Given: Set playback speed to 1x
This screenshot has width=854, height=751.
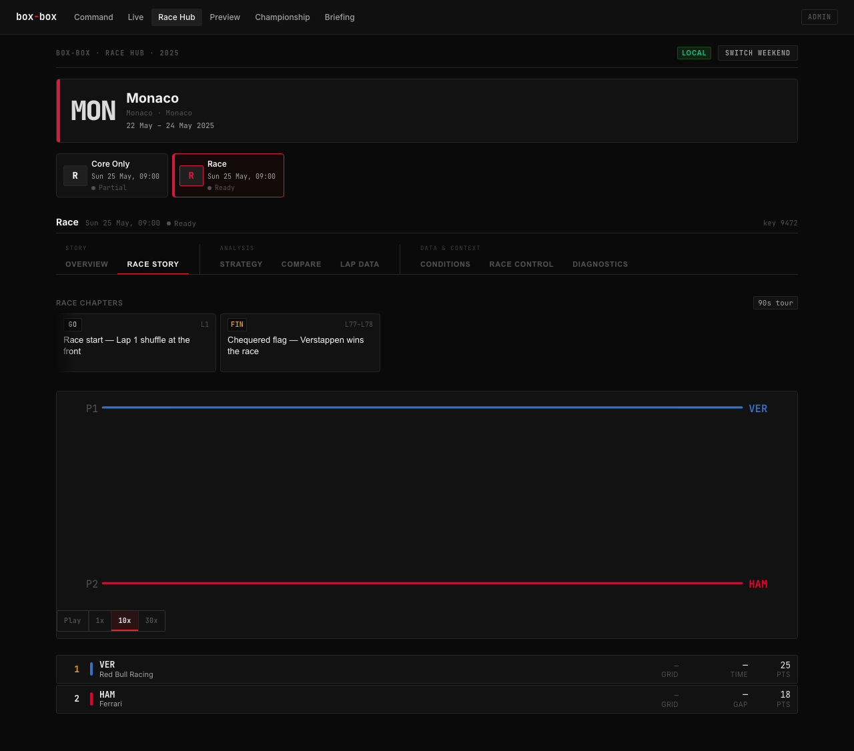Looking at the screenshot, I should tap(100, 621).
